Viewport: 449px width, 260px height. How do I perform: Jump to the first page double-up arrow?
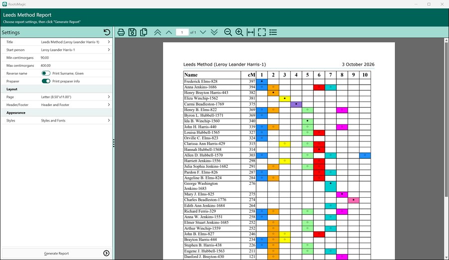pos(158,32)
